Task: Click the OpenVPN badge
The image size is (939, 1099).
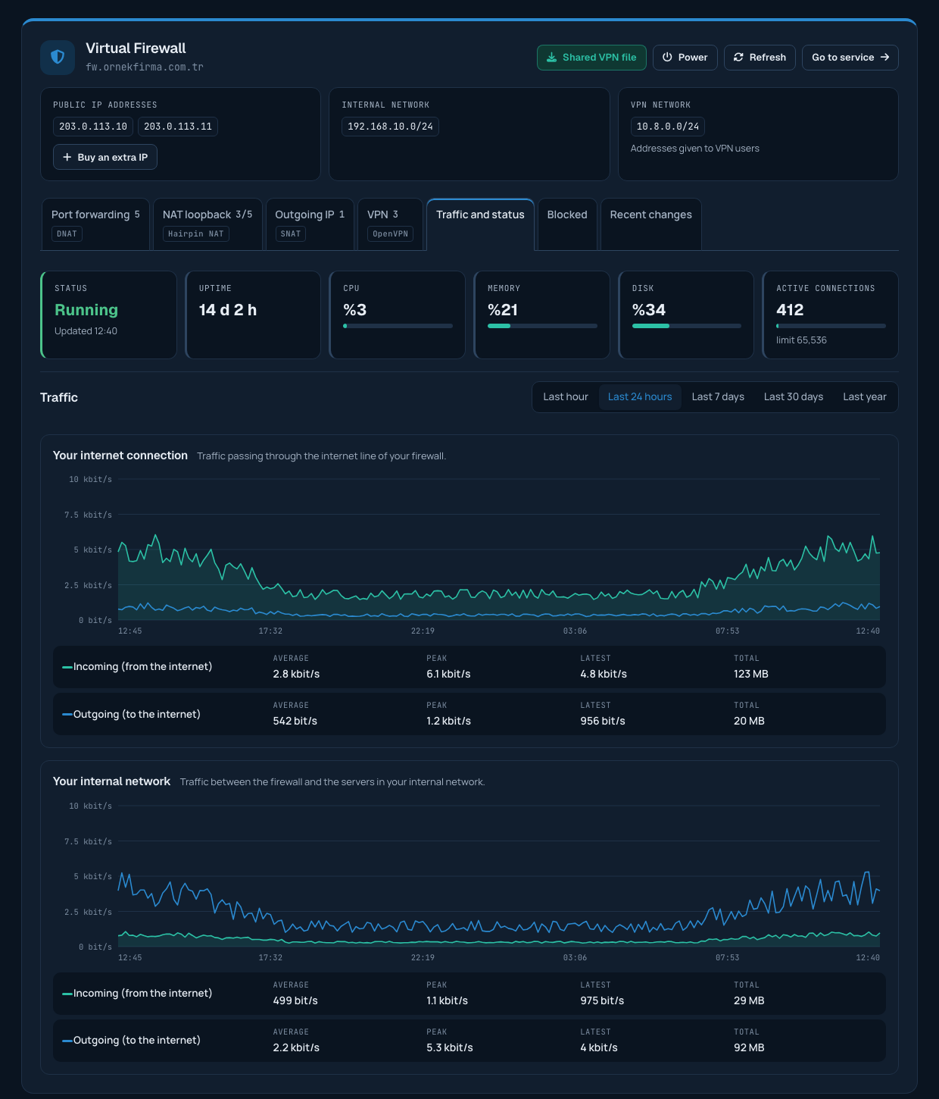Action: coord(391,233)
